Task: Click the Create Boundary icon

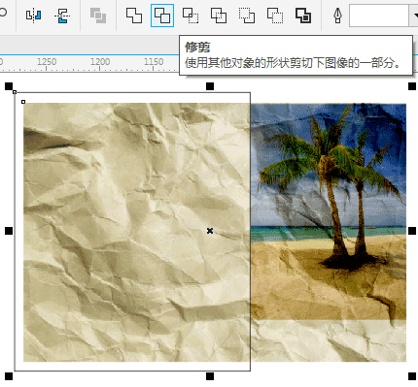Action: point(303,16)
